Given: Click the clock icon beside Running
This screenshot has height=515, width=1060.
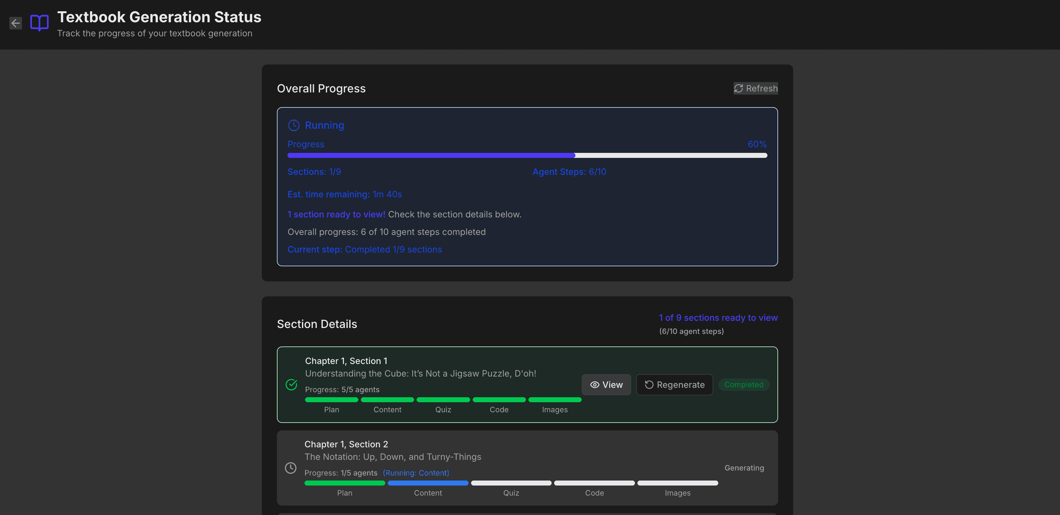Looking at the screenshot, I should pyautogui.click(x=294, y=125).
